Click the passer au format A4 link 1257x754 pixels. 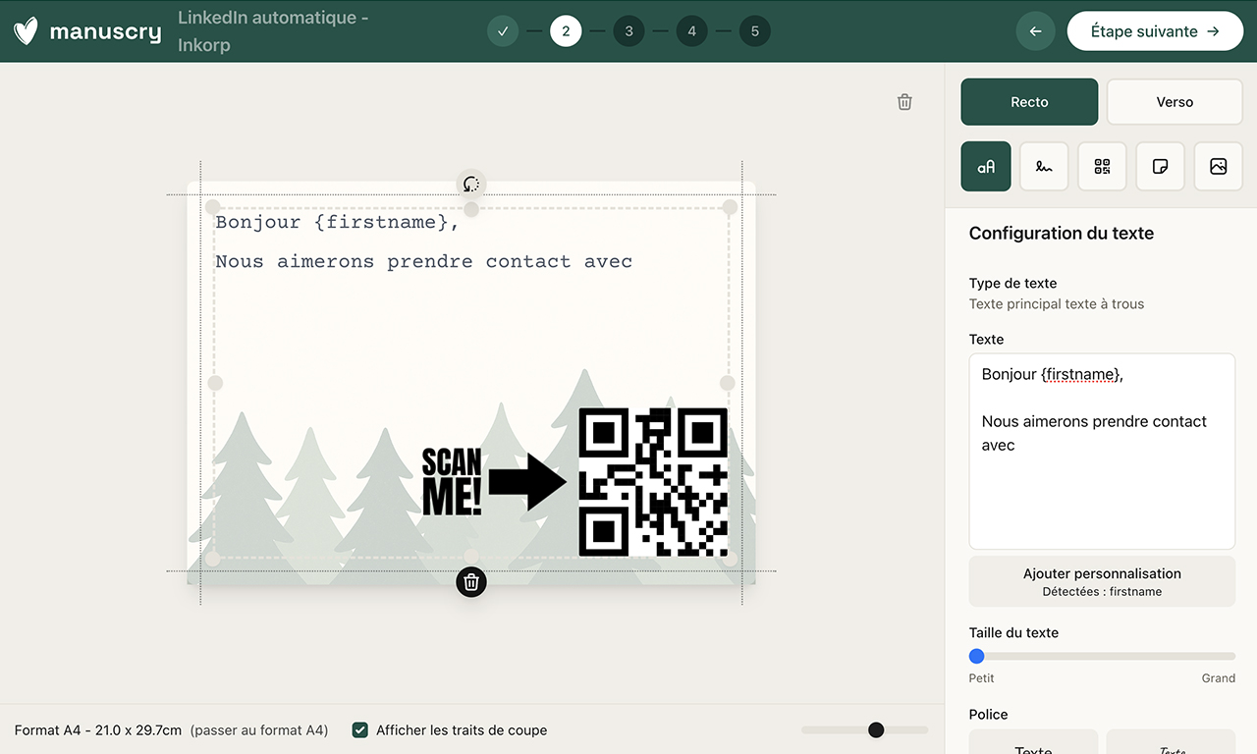pyautogui.click(x=259, y=730)
